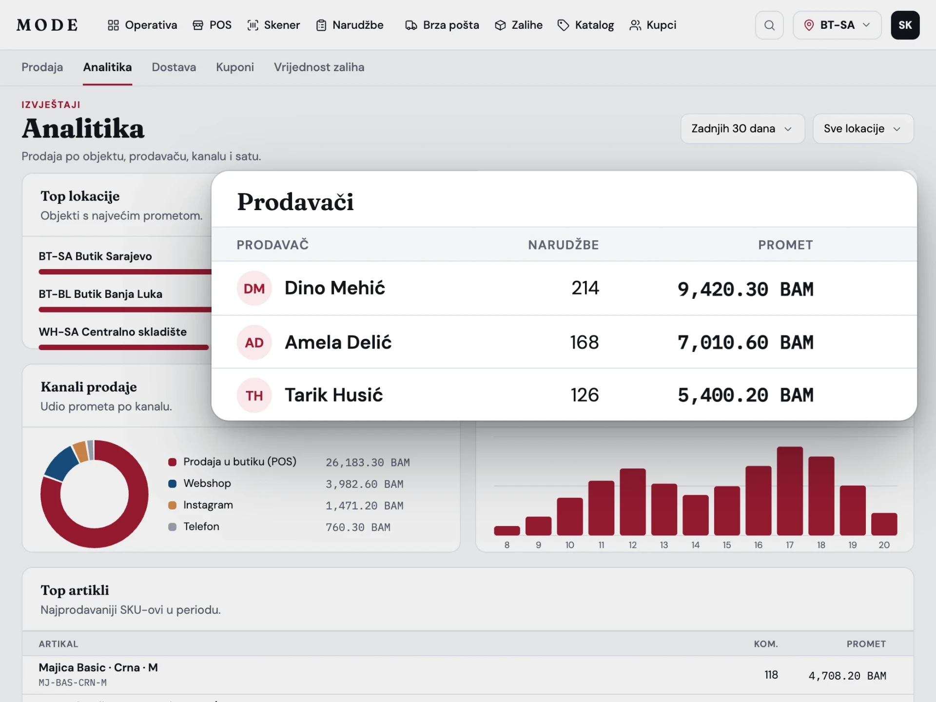Screen dimensions: 936x702
Task: Click the bar for hour 8
Action: (x=507, y=531)
